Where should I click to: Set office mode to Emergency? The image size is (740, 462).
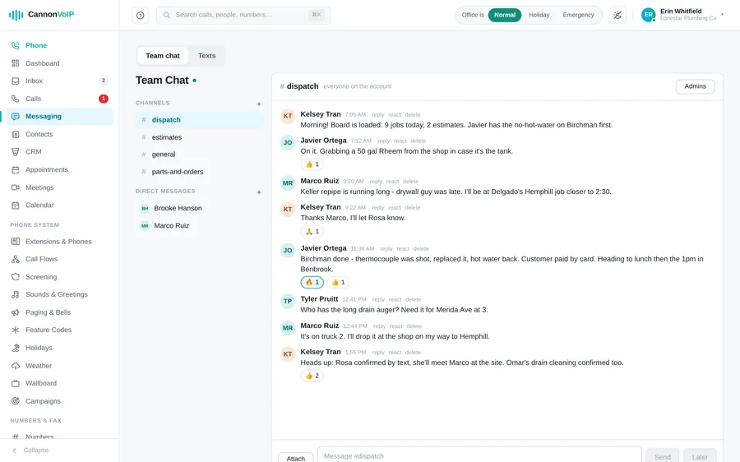[x=578, y=15]
